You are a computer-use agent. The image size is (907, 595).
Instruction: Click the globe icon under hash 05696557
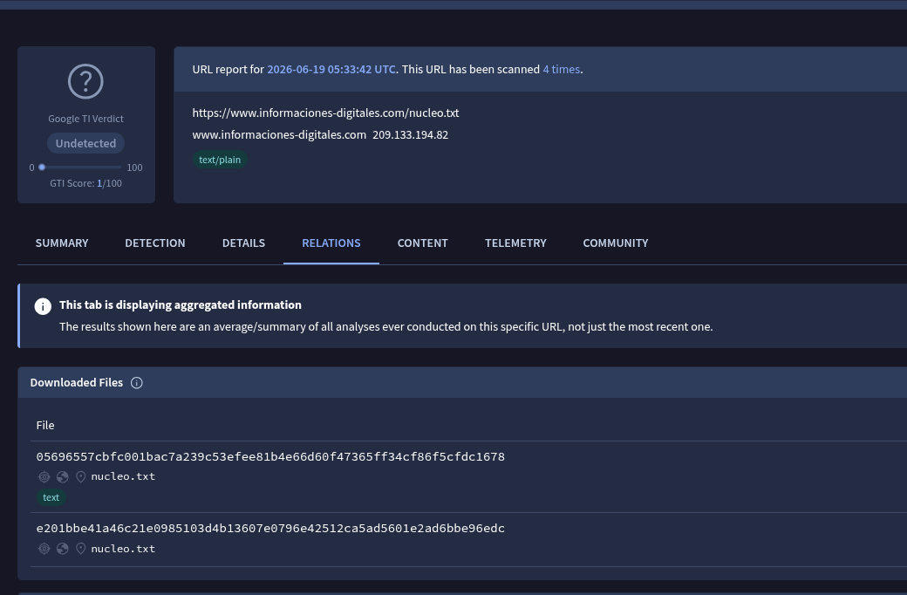pyautogui.click(x=63, y=477)
